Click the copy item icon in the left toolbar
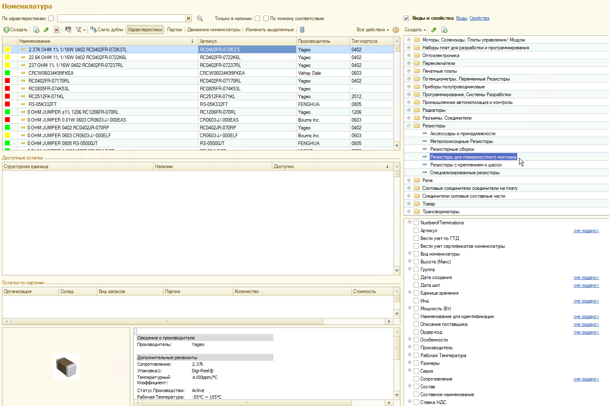609x406 pixels. (x=36, y=30)
